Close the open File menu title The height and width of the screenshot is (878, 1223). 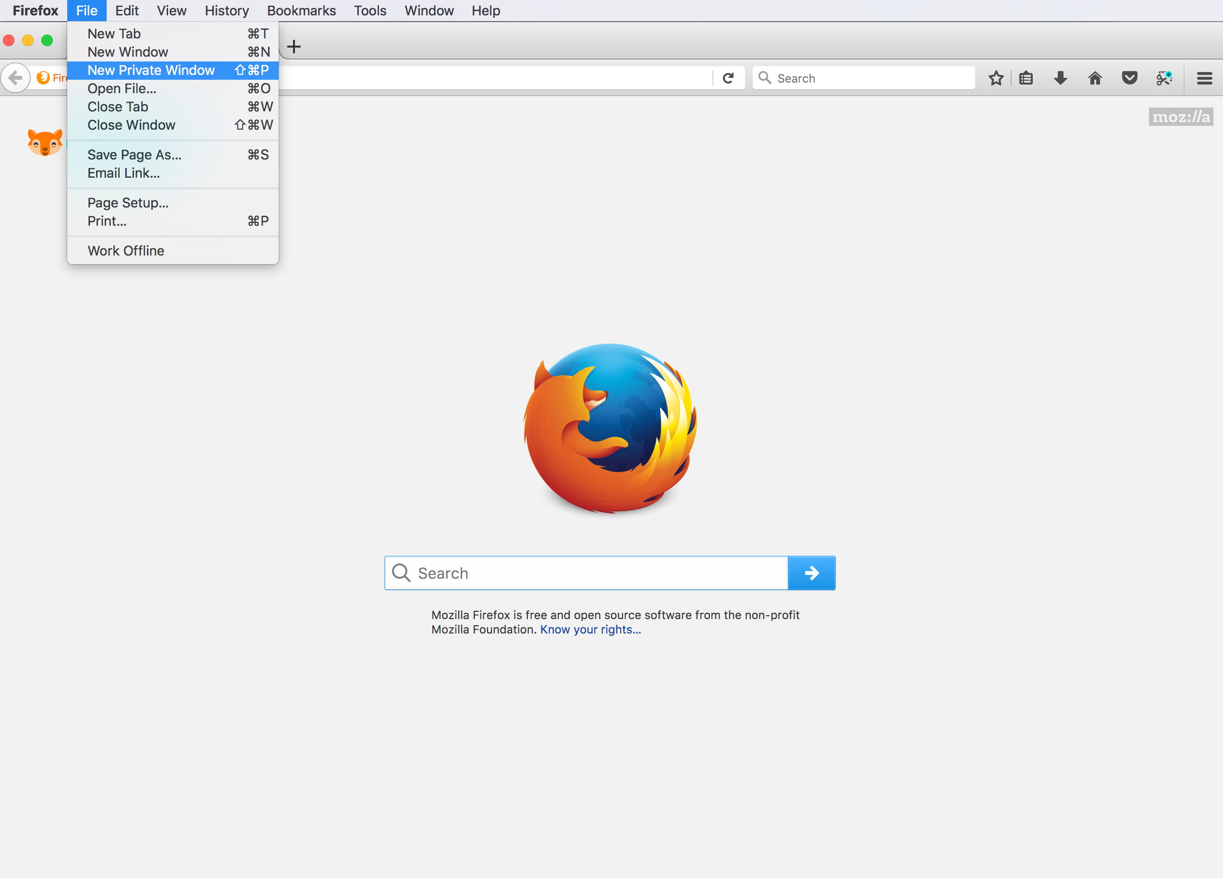87,11
